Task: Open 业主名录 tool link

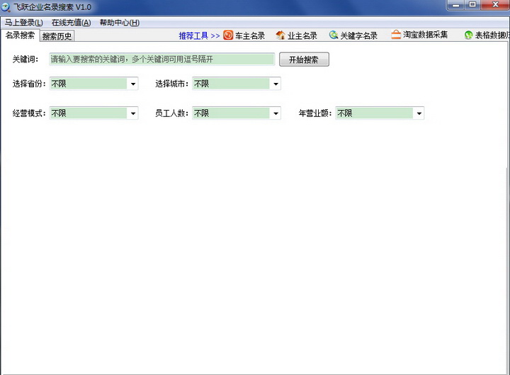Action: [x=302, y=35]
